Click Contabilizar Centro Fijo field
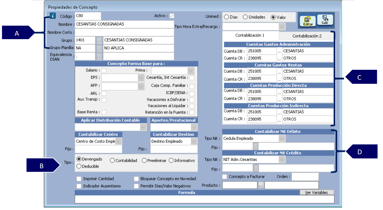Screen dimensions: 383x210 [x=99, y=149]
